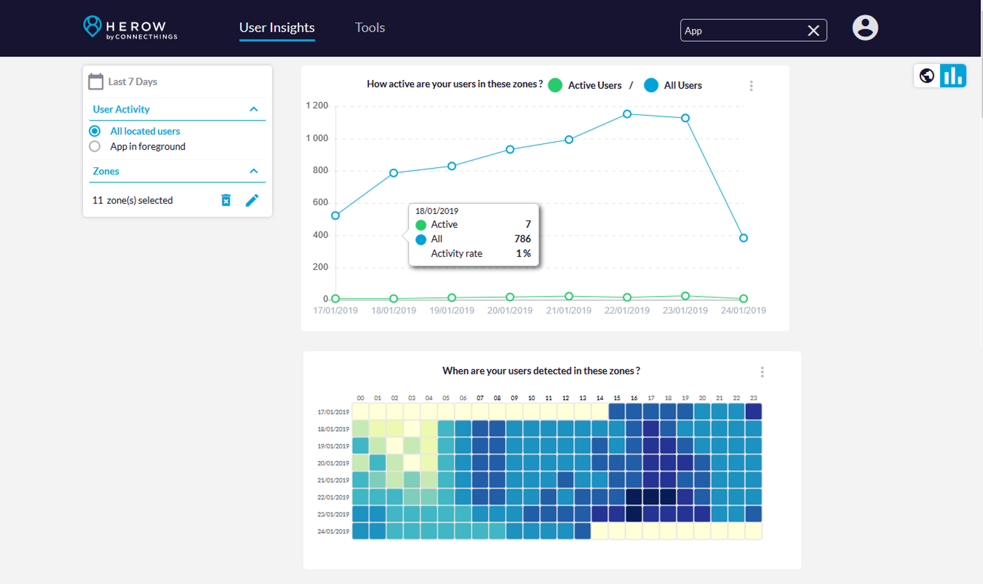Image resolution: width=983 pixels, height=584 pixels.
Task: Click heatmap cell 17/01/2019 hour 23
Action: pyautogui.click(x=753, y=412)
